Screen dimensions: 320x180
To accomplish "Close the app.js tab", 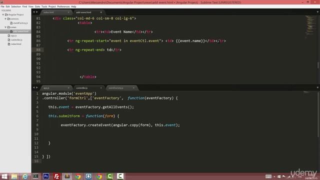I will 68,88.
